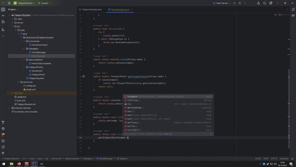Open Windows Start menu
The width and height of the screenshot is (296, 167).
4,164
